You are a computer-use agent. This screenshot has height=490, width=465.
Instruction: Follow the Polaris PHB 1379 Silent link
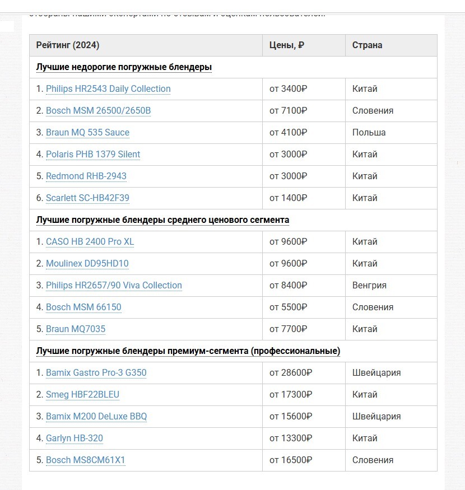(x=93, y=154)
